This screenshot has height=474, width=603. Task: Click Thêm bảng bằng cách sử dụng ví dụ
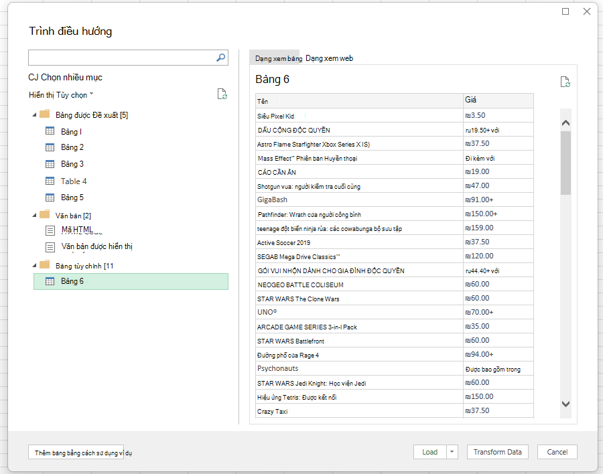click(x=76, y=453)
